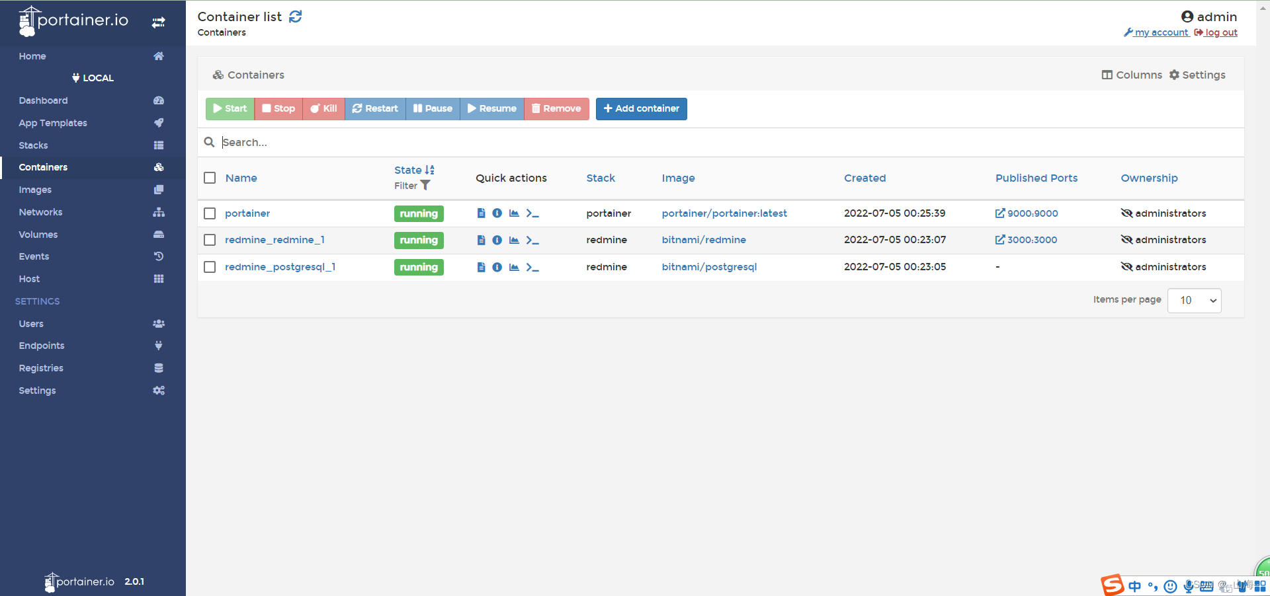Open inspect icon for redmine_postgresql_1
Screen dimensions: 1270x596
click(497, 267)
